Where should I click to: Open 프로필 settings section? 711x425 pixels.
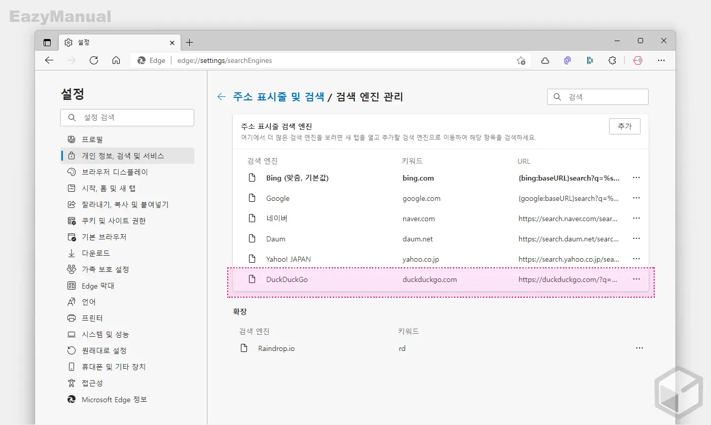coord(127,139)
